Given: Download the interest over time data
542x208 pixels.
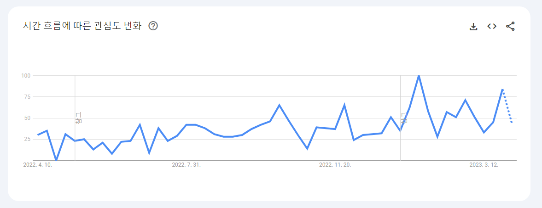Looking at the screenshot, I should coord(473,27).
